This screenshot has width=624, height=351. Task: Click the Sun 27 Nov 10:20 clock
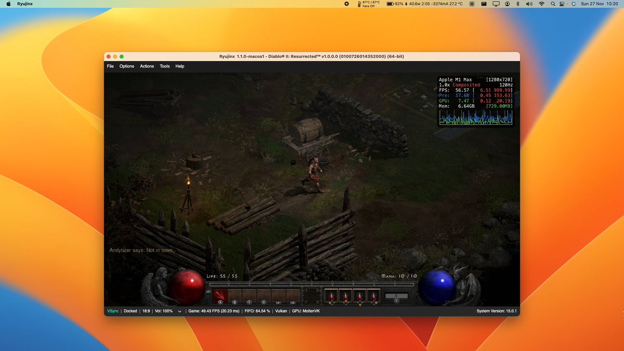[x=600, y=4]
